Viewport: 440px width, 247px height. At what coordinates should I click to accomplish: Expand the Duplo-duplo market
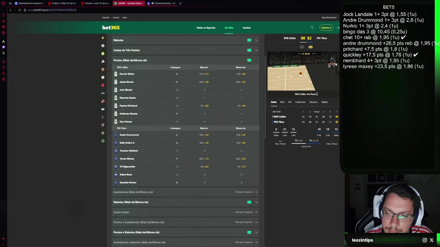(x=186, y=212)
